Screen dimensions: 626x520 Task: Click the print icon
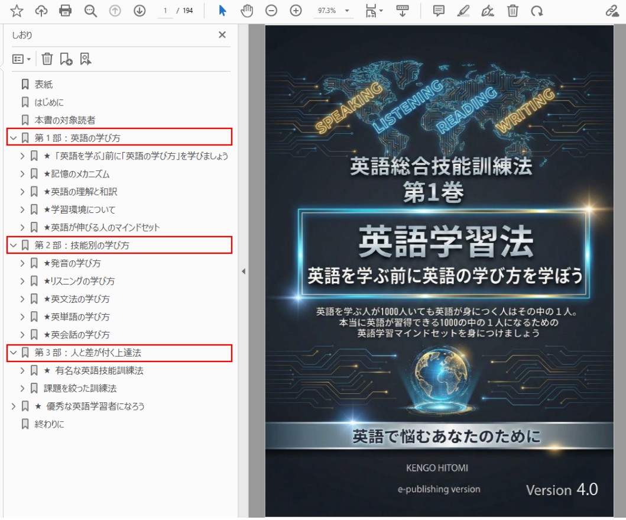[66, 11]
